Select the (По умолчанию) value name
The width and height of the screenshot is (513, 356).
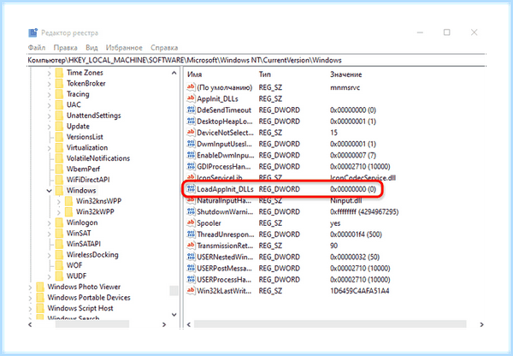(x=224, y=88)
